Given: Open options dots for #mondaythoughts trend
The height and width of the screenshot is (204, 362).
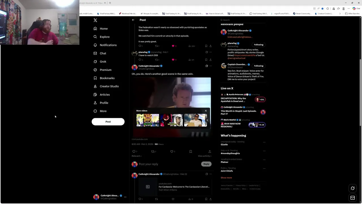Looking at the screenshot, I should [264, 151].
